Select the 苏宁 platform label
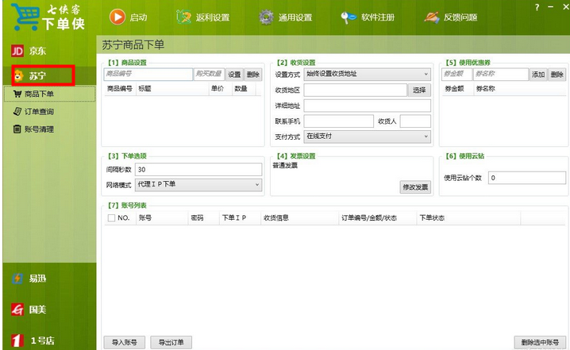This screenshot has width=570, height=350. click(x=37, y=75)
